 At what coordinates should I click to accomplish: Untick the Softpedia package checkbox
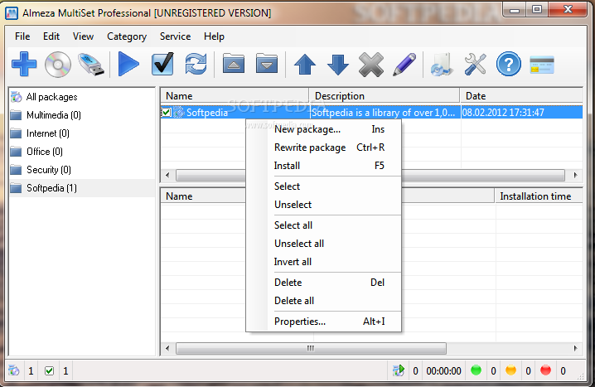pyautogui.click(x=167, y=113)
